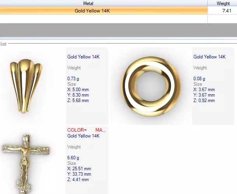This screenshot has height=194, width=237.
Task: Click the Weight column header
Action: [223, 4]
